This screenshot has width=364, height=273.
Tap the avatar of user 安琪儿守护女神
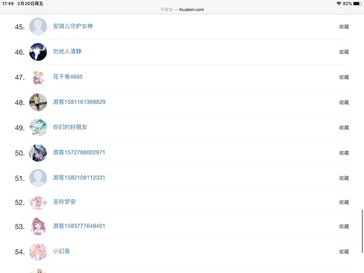point(38,27)
